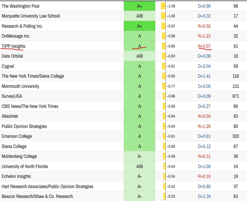The height and width of the screenshot is (201, 247).
Task: Click The Washington Post pollster name
Action: (x=21, y=6)
